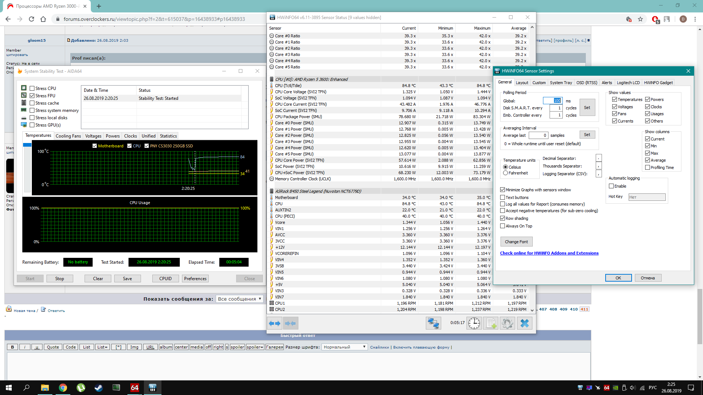
Task: Open Steam from the taskbar
Action: coord(98,388)
